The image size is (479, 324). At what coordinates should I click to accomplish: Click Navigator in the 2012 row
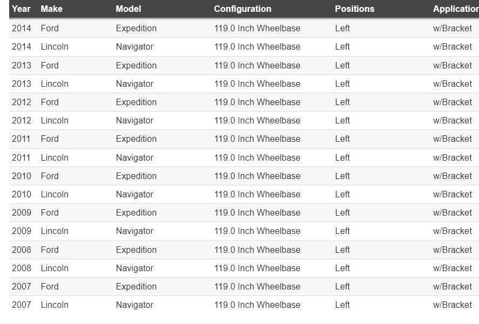134,120
